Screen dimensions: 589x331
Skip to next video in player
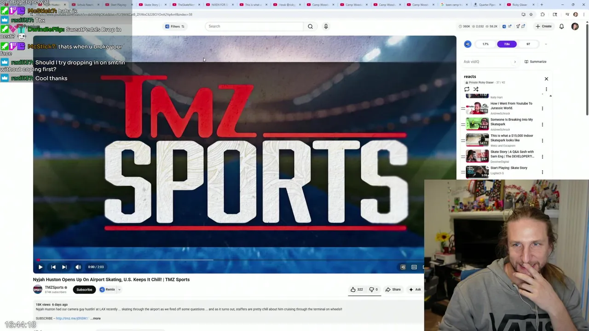point(64,267)
